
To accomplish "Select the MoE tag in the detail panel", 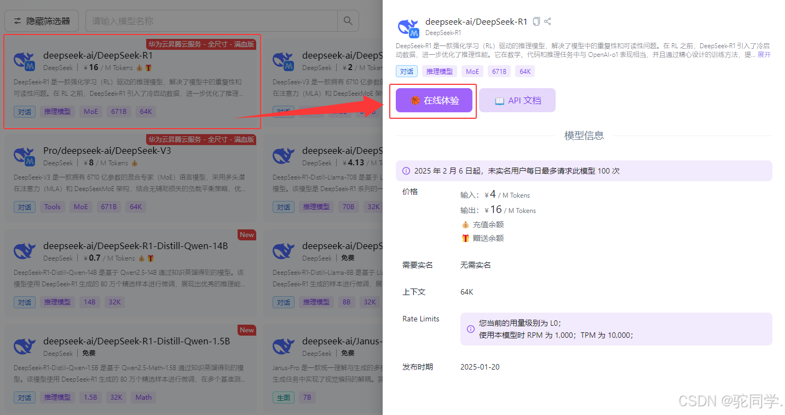I will (x=472, y=71).
